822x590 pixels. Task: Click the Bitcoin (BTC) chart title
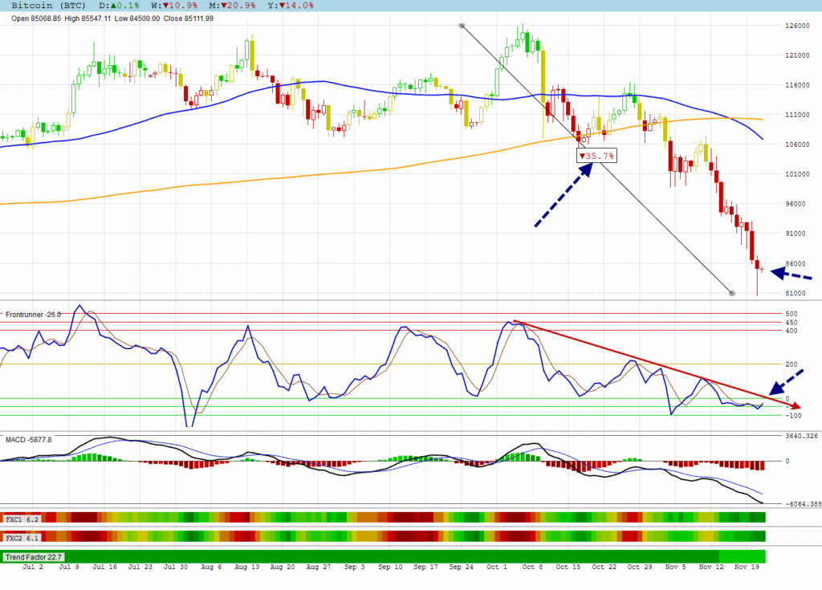point(52,6)
